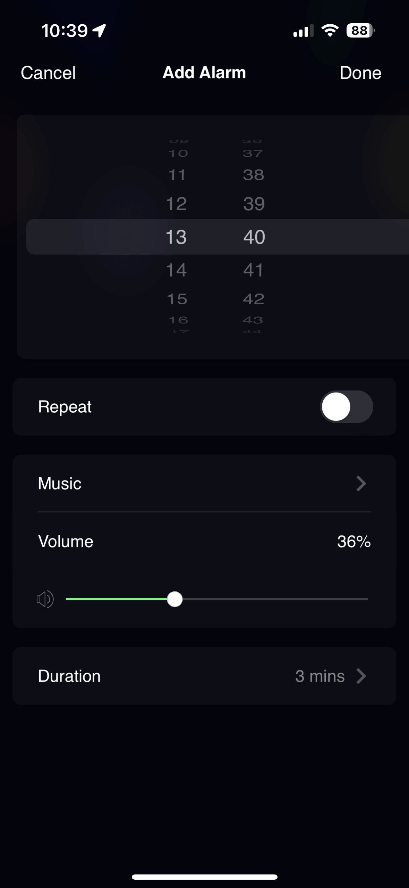This screenshot has height=888, width=409.
Task: Tap the home indicator bar
Action: [204, 877]
